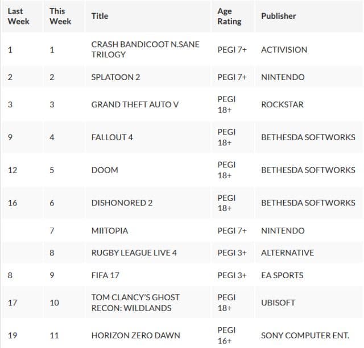Click the FIFA 17 title cell

click(105, 275)
